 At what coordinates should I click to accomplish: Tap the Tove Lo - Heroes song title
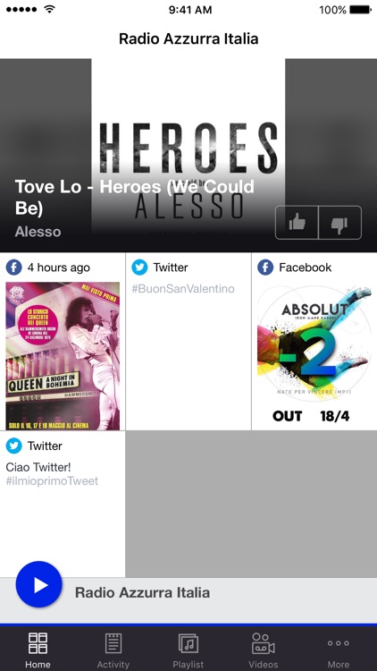click(135, 198)
